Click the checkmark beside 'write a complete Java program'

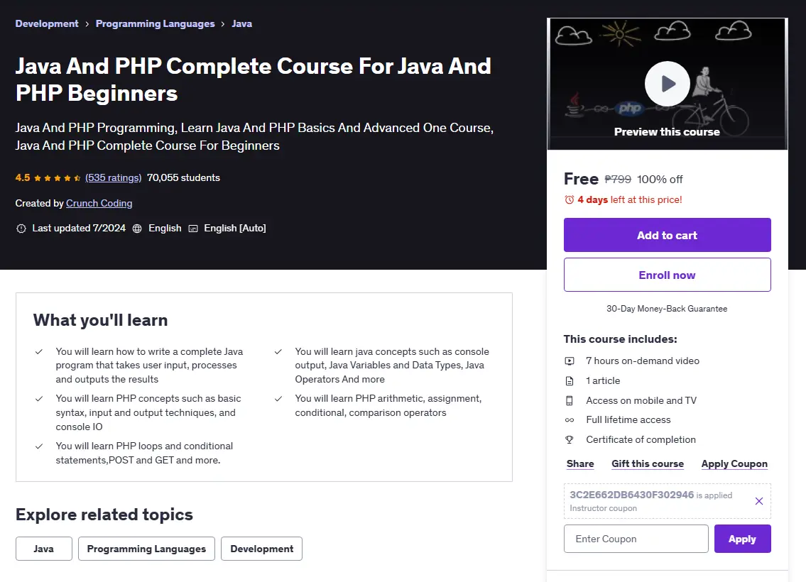[39, 352]
